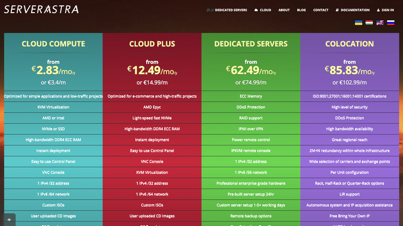Click Cloud Compute '1 IPv6 /64 network'
403x226 pixels.
coord(53,194)
